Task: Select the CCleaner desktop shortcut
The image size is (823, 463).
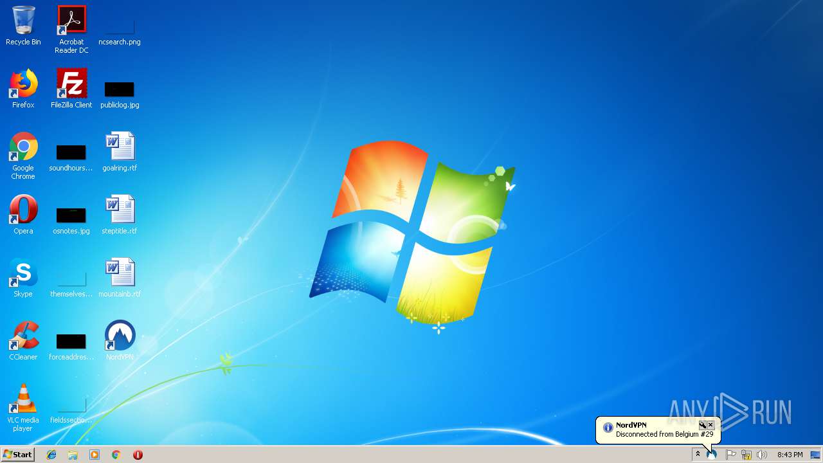Action: coord(23,341)
